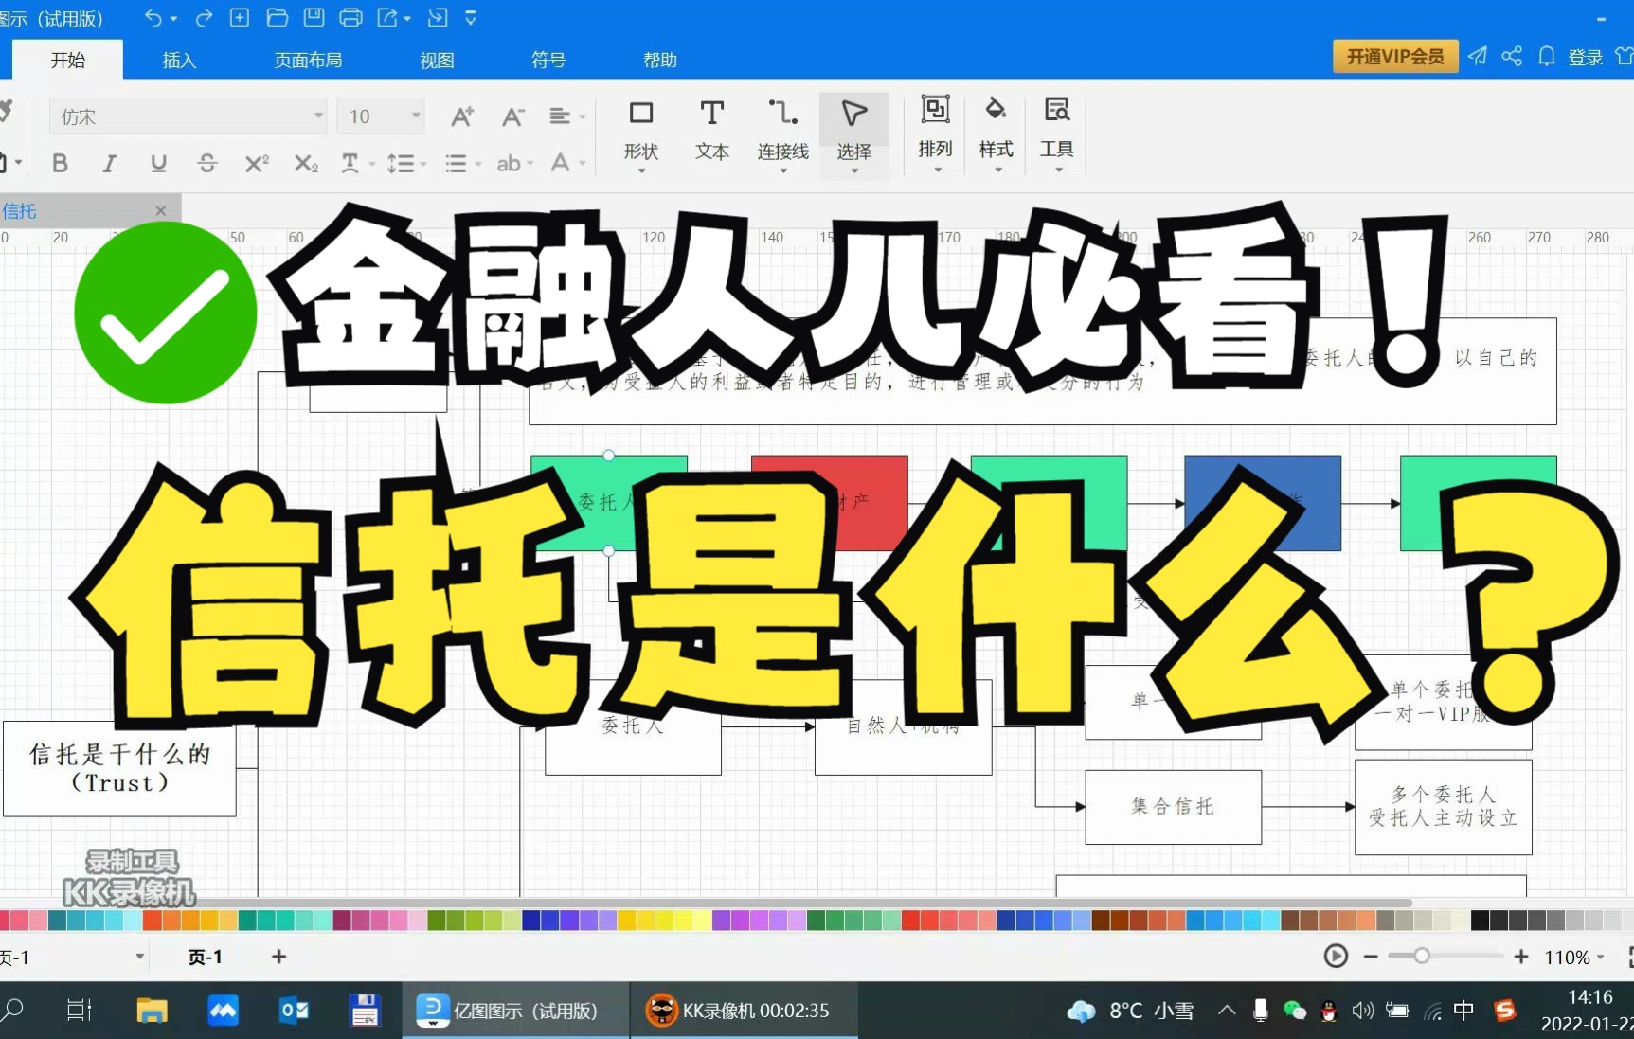Switch to the 视图 ribbon tab
This screenshot has height=1039, width=1634.
pyautogui.click(x=437, y=60)
